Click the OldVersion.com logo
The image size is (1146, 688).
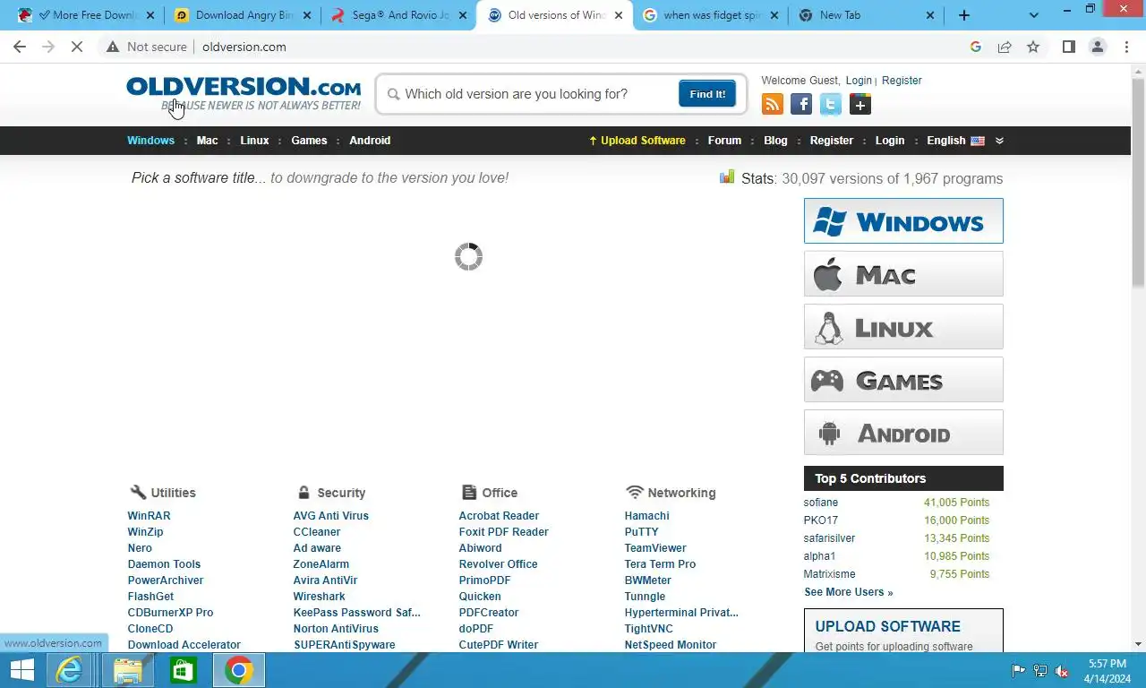(x=244, y=93)
